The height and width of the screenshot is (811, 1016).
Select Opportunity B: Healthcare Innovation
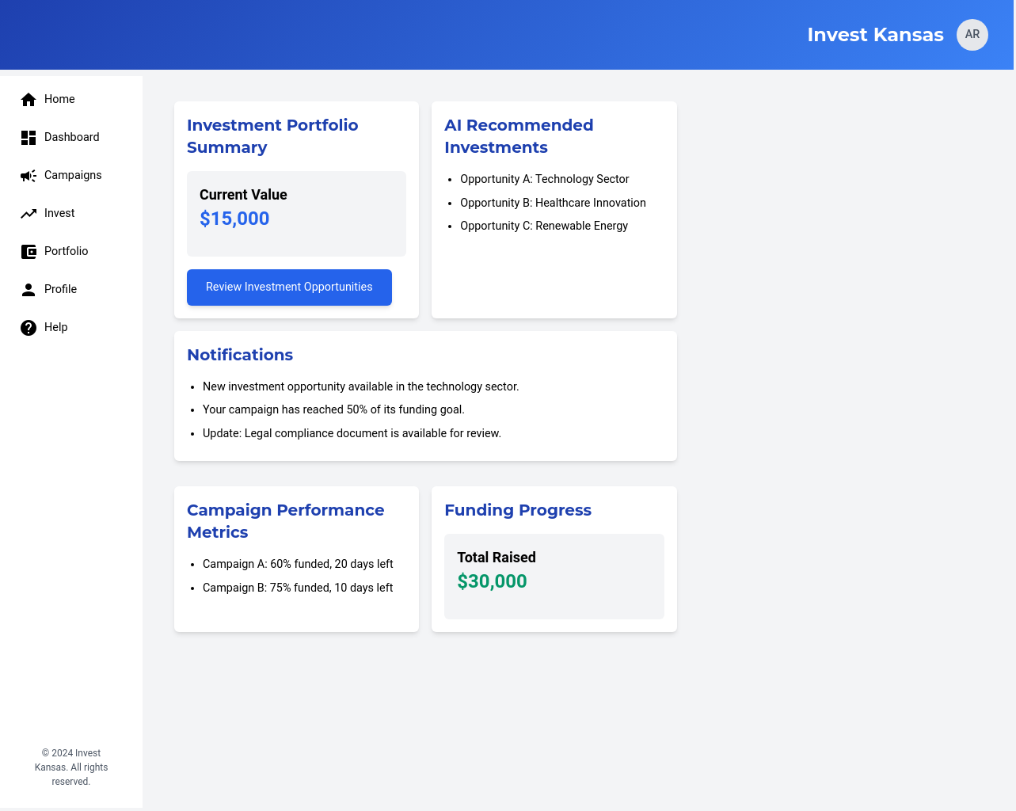[x=553, y=203]
